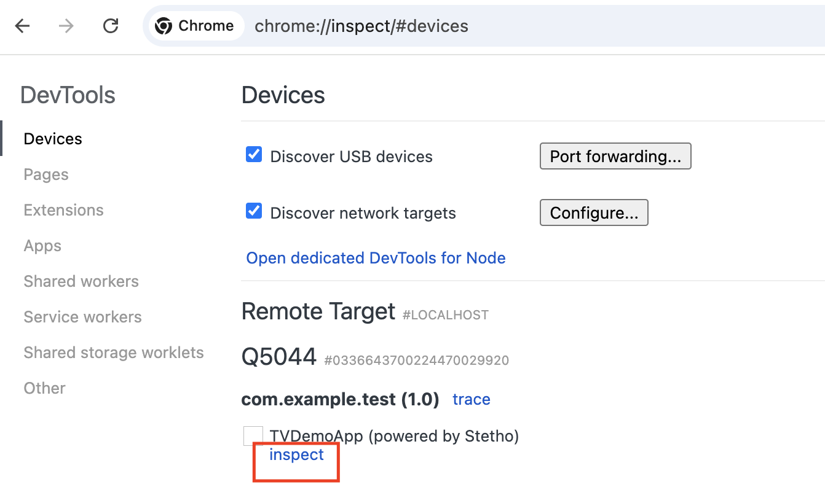
Task: Click the browser back arrow
Action: coord(23,26)
